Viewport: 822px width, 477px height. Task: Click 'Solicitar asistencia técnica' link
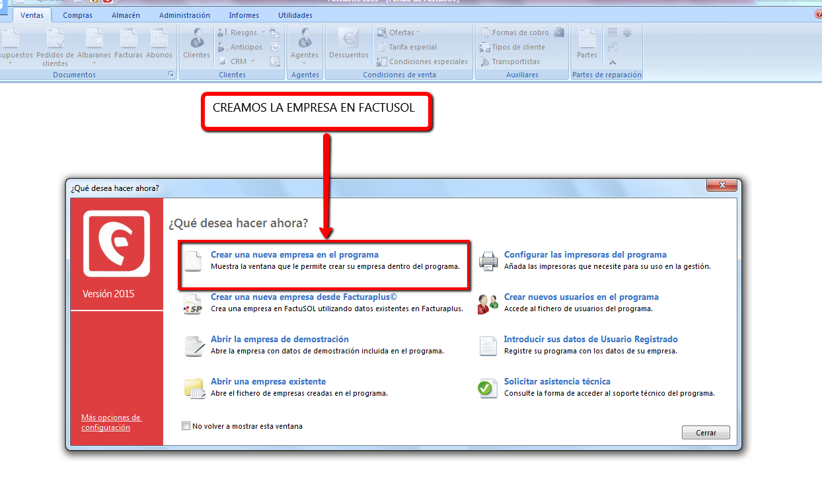pyautogui.click(x=557, y=381)
